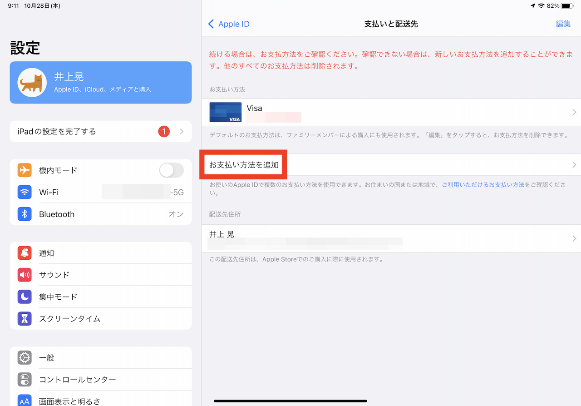581x406 pixels.
Task: Tap the Wi-Fi status bar icon
Action: 541,6
